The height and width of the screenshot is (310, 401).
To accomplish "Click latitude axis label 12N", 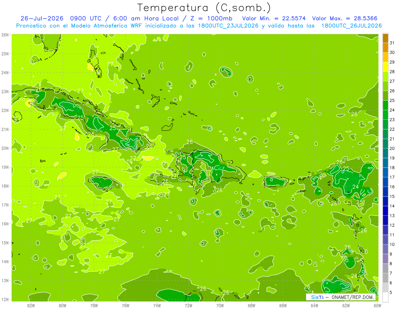I will (5, 299).
